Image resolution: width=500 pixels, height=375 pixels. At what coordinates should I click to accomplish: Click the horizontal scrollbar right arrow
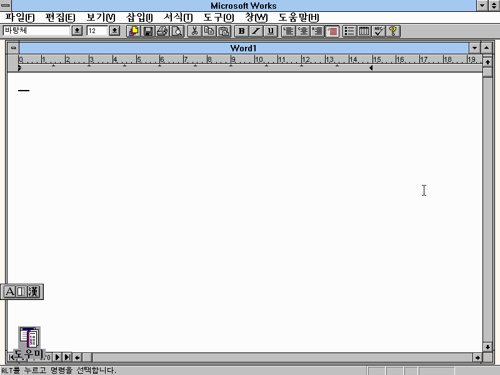[477, 357]
